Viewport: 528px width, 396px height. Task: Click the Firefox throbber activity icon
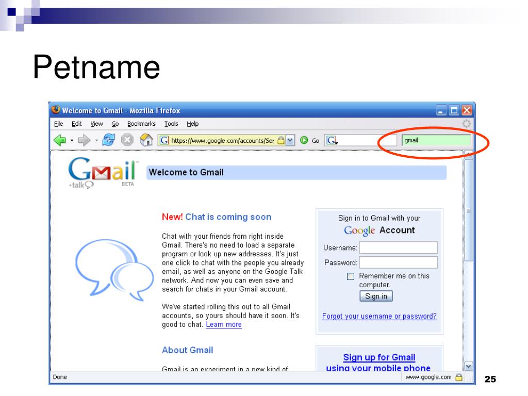[x=466, y=124]
